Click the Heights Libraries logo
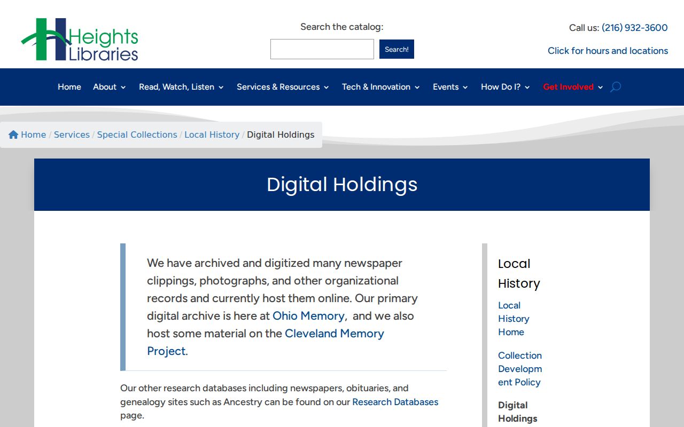Screen dimensions: 684x427 (x=80, y=39)
